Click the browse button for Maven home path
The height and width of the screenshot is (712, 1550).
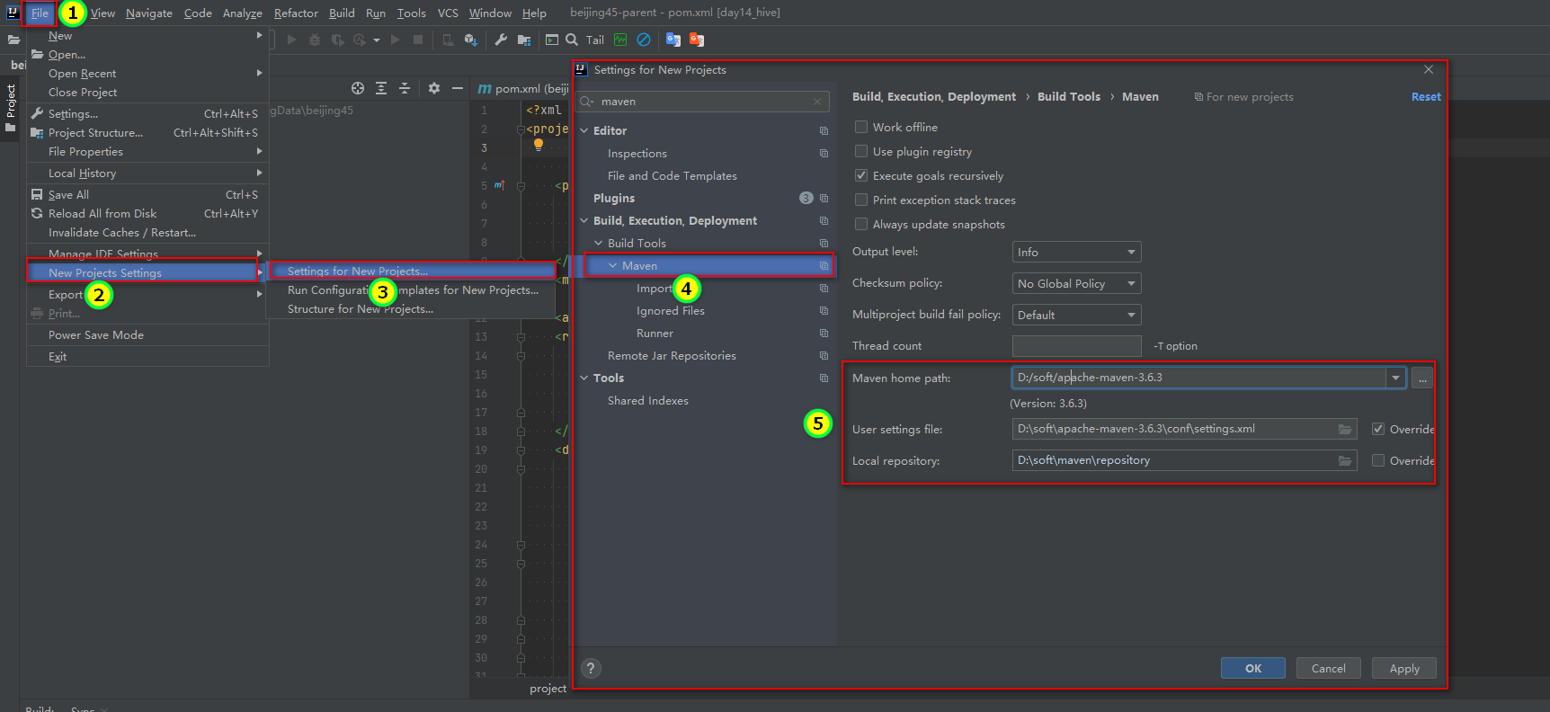(x=1422, y=378)
